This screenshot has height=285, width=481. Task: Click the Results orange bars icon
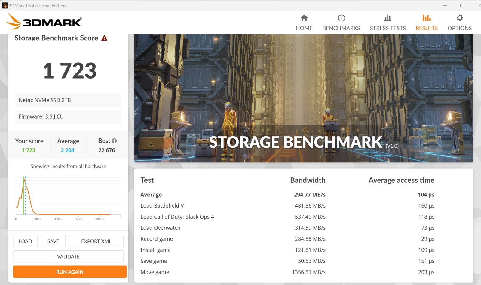(427, 18)
